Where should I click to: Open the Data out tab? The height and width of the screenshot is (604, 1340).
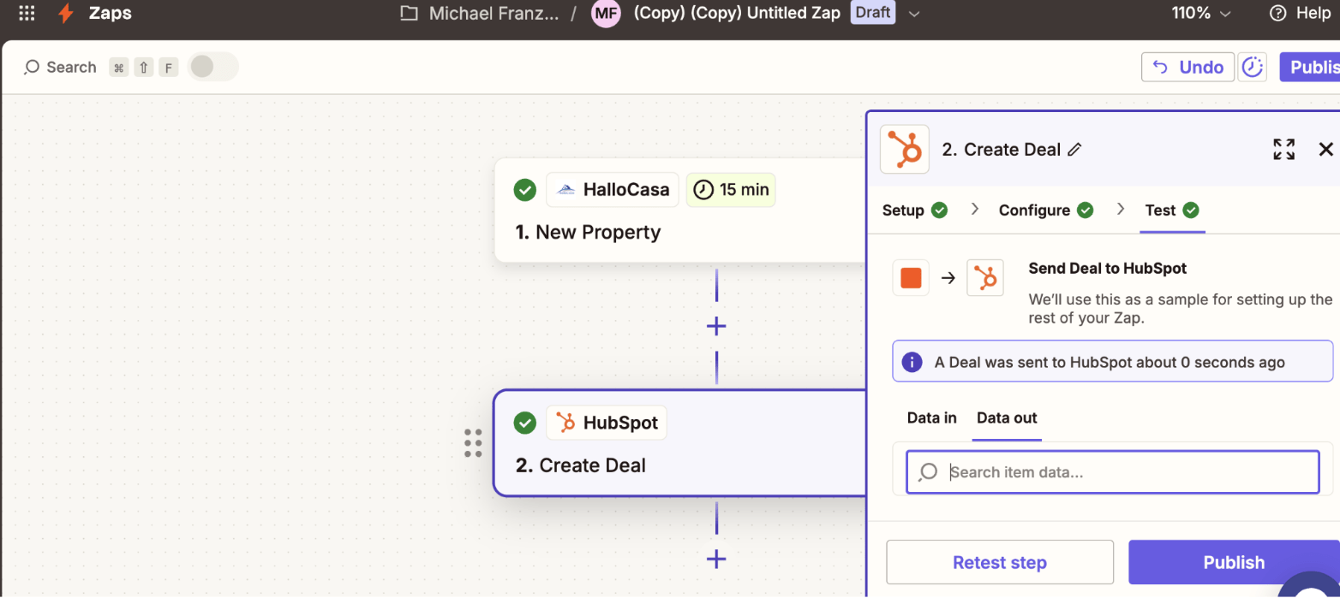pos(1007,417)
